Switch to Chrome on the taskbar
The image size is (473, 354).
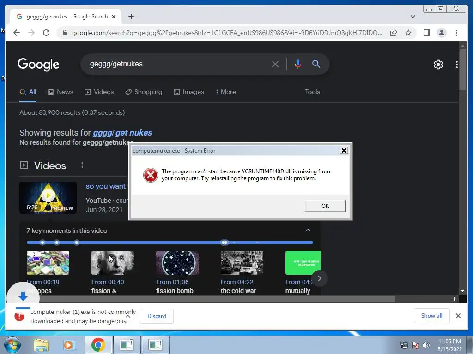coord(98,345)
